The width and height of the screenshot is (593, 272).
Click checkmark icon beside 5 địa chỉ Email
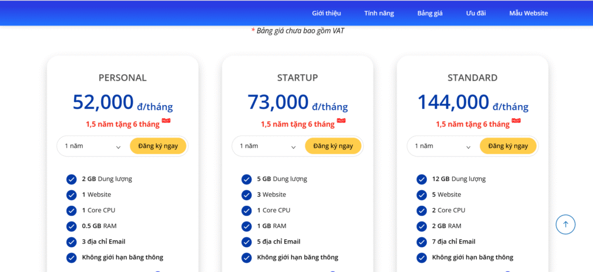(x=246, y=241)
